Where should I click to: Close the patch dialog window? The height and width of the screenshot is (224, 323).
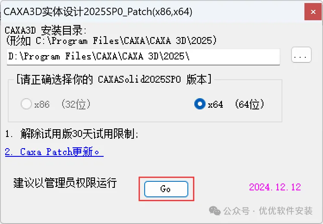pos(313,12)
